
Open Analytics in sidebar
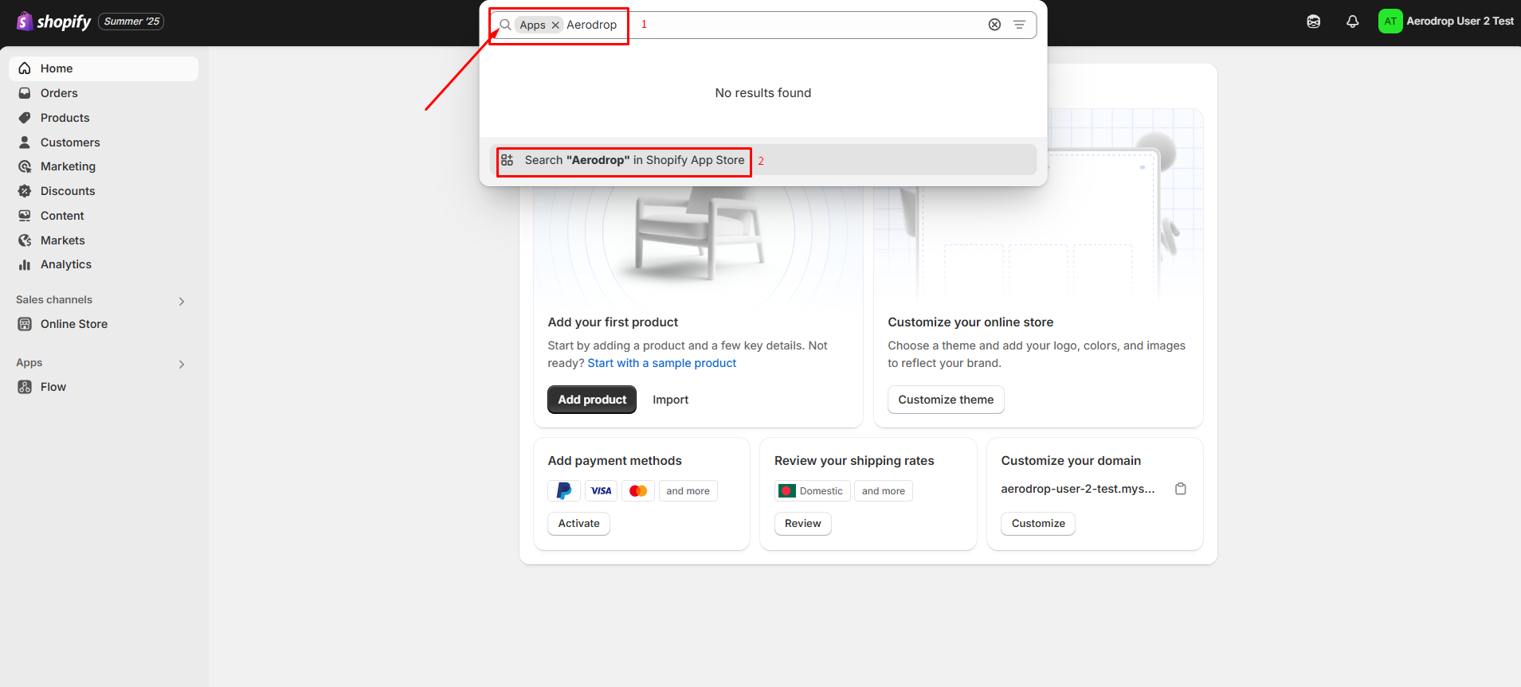(x=104, y=264)
